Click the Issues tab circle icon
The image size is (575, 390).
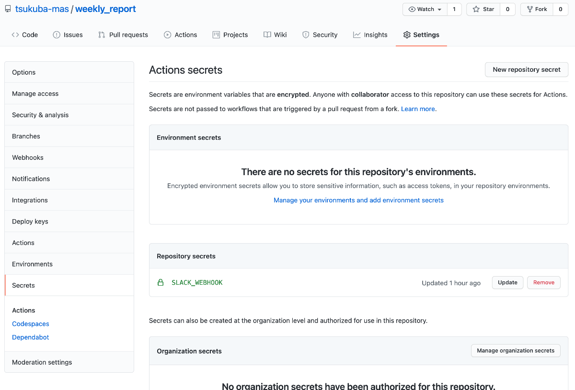57,35
